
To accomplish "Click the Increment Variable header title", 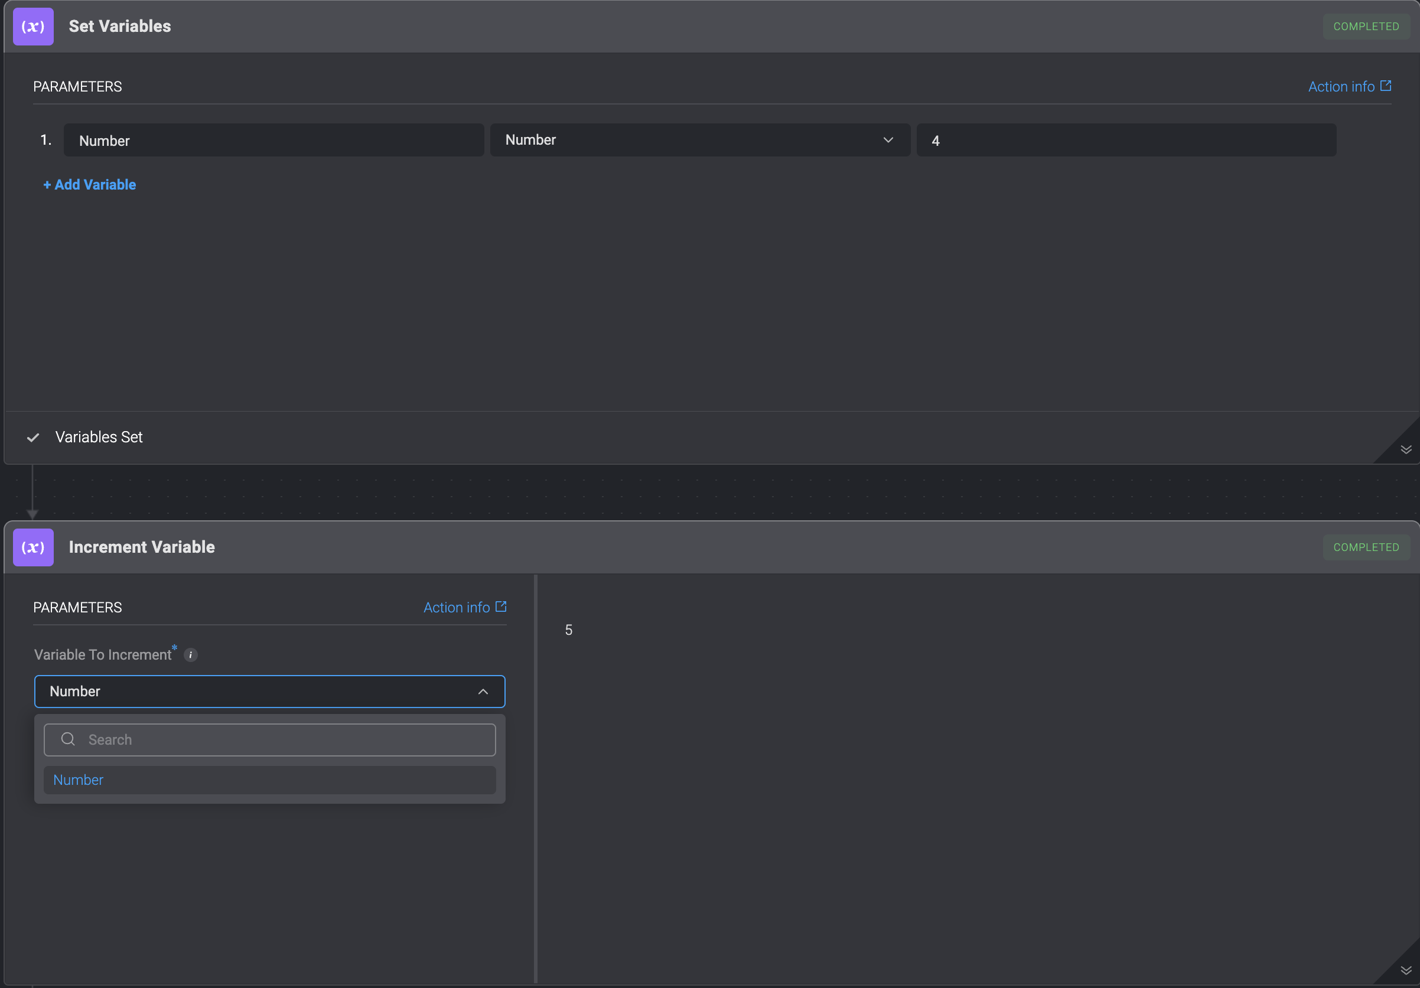I will (x=142, y=547).
